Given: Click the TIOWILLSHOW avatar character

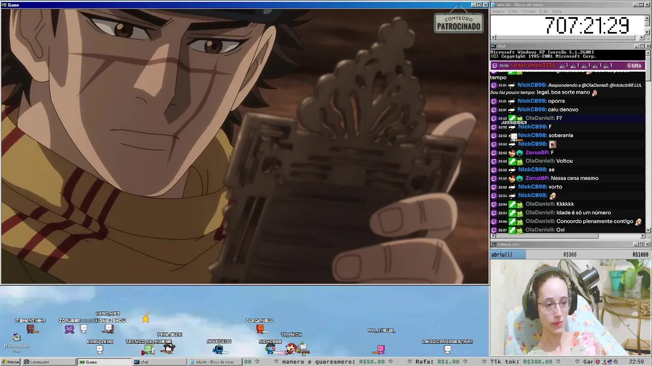Looking at the screenshot, I should coord(109,328).
